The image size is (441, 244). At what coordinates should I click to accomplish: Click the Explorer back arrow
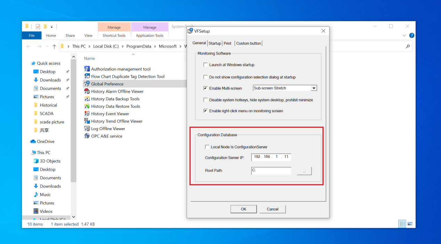tap(29, 46)
